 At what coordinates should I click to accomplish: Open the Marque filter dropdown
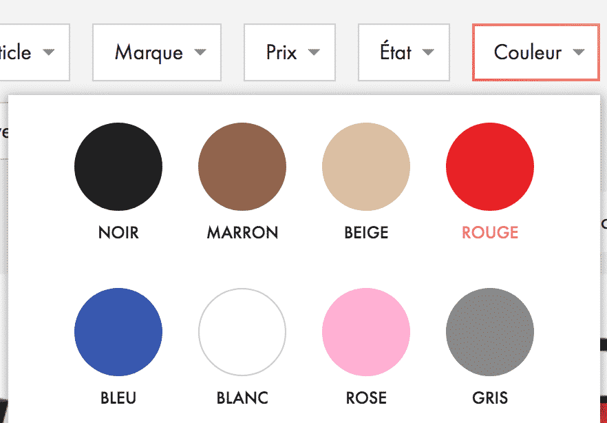(156, 52)
